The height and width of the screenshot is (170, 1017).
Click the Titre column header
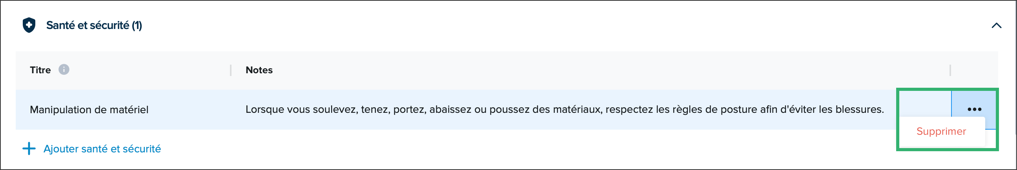(x=40, y=70)
